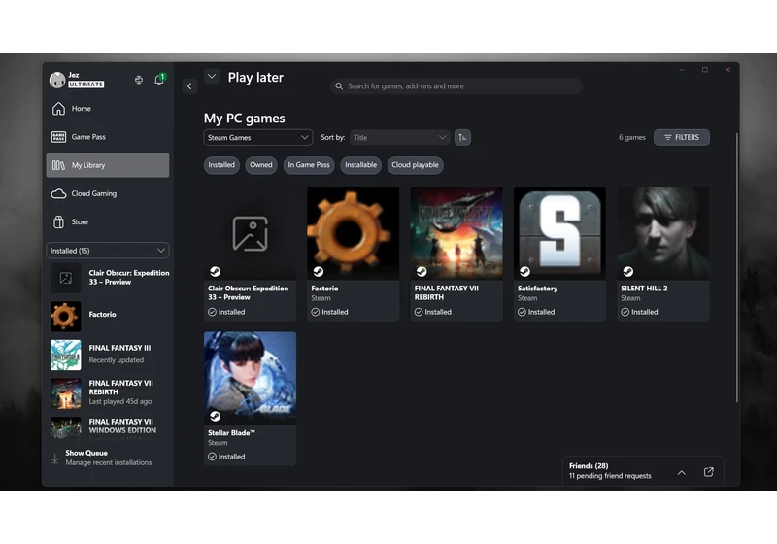Screen dimensions: 777x544
Task: Toggle the In Game Pass filter chip
Action: pyautogui.click(x=309, y=165)
